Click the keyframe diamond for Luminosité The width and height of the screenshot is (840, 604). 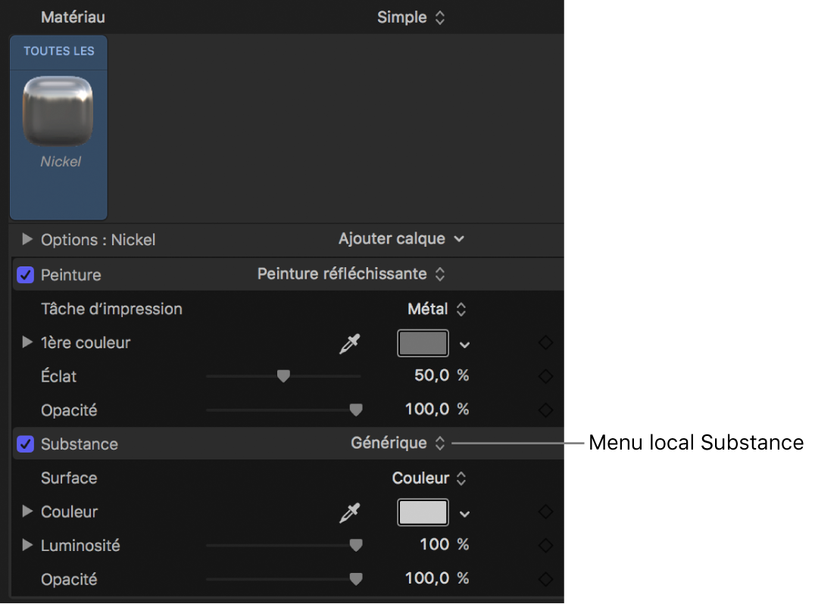pos(545,545)
